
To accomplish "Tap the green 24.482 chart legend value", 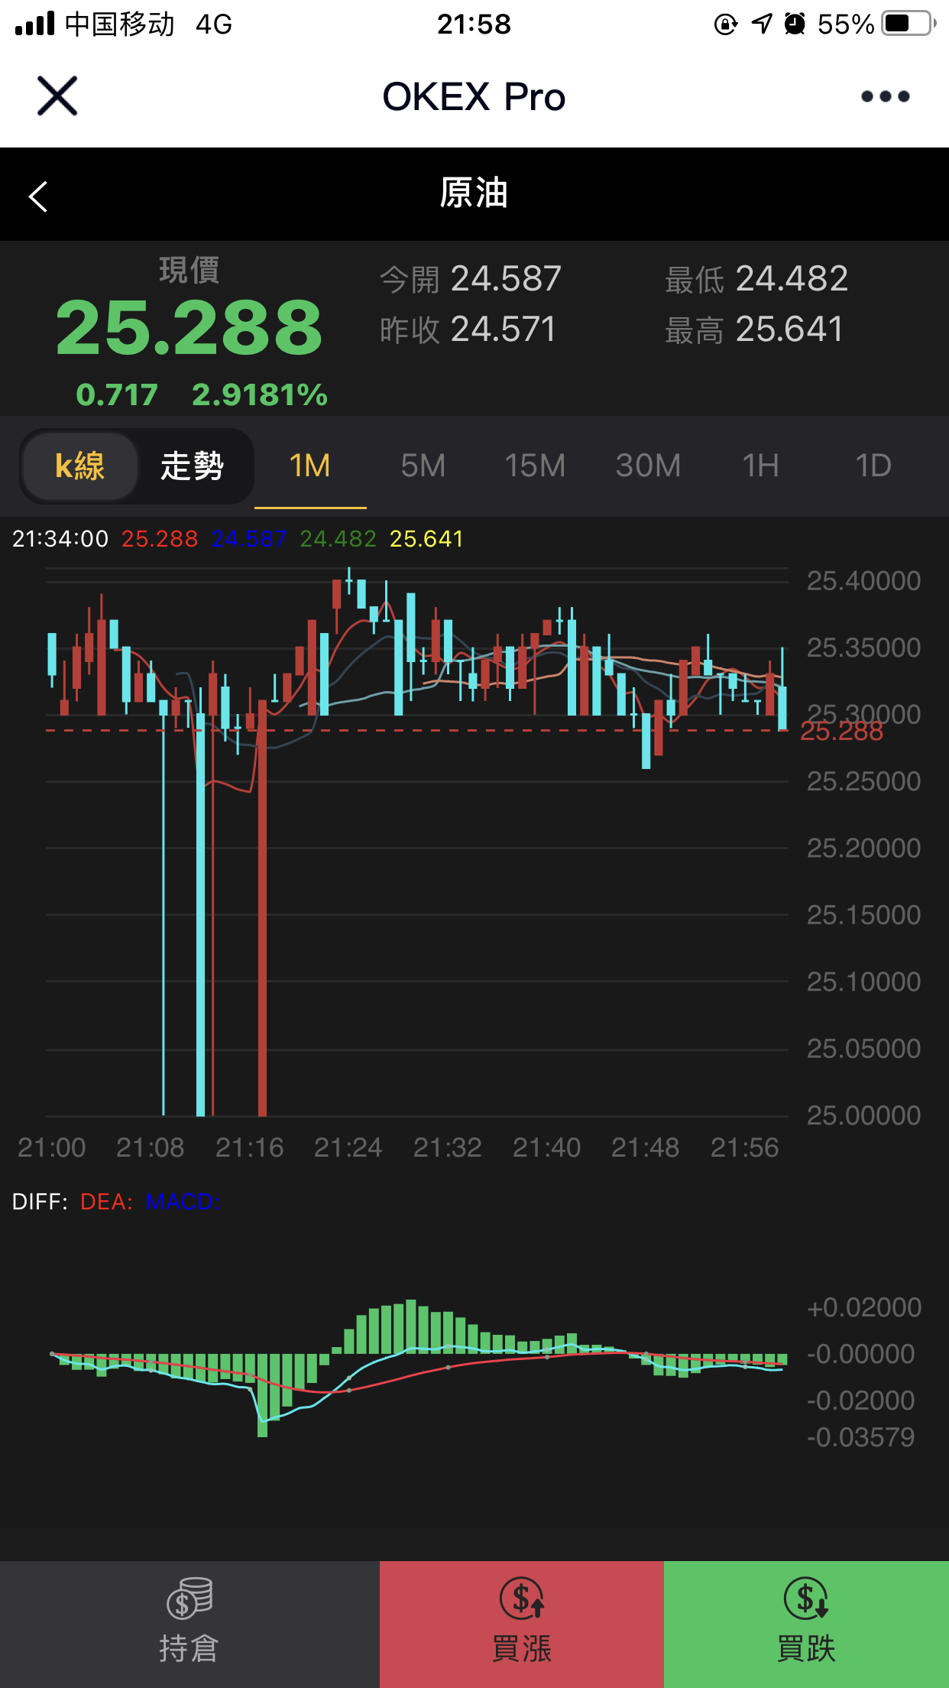I will tap(338, 539).
